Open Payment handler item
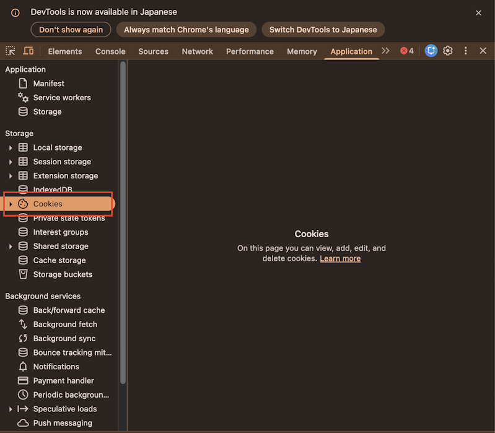495x433 pixels. (x=63, y=380)
